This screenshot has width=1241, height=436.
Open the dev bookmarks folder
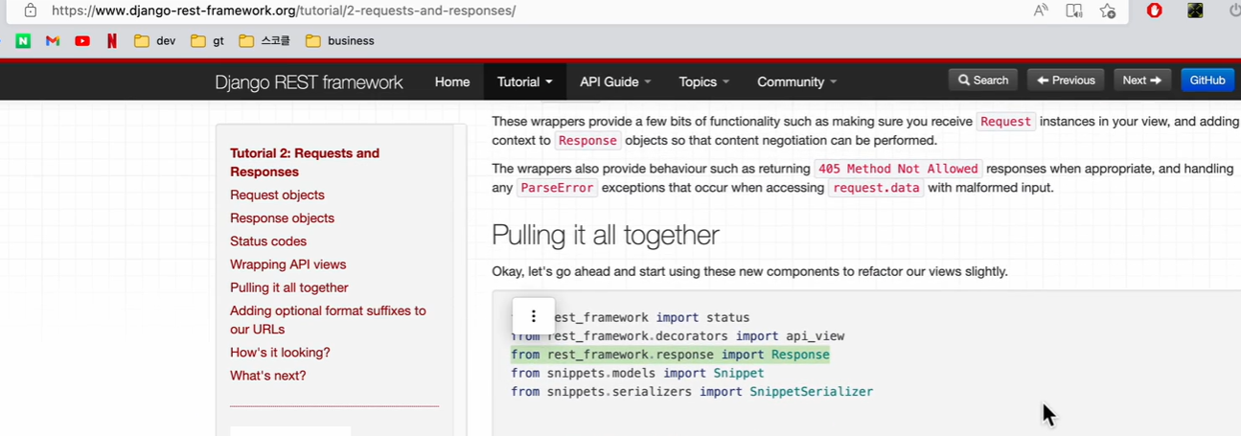pyautogui.click(x=154, y=41)
